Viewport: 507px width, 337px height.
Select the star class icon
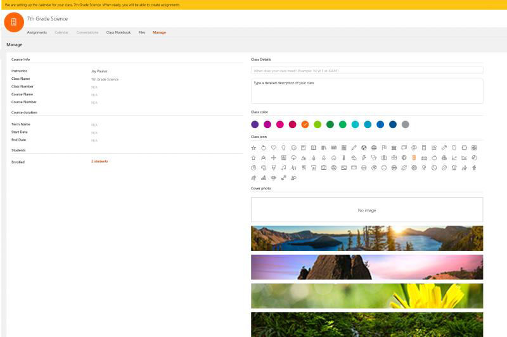253,148
